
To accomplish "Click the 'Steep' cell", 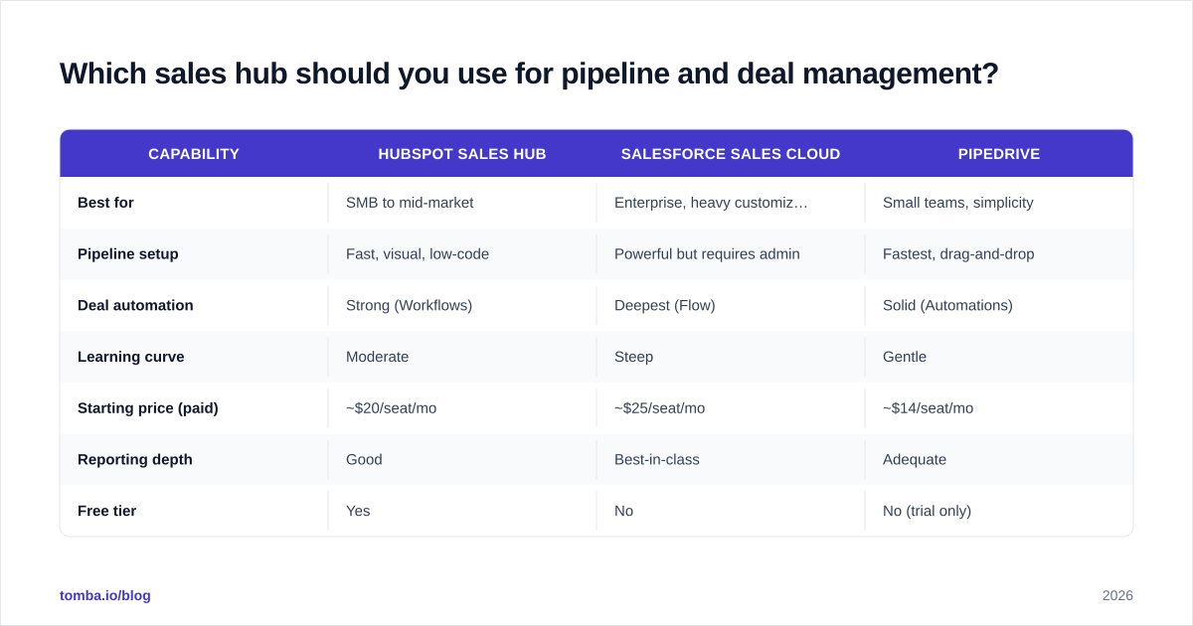I will 633,357.
